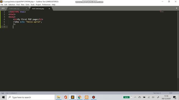Go to previous tab with left arrow

tap(2, 8)
